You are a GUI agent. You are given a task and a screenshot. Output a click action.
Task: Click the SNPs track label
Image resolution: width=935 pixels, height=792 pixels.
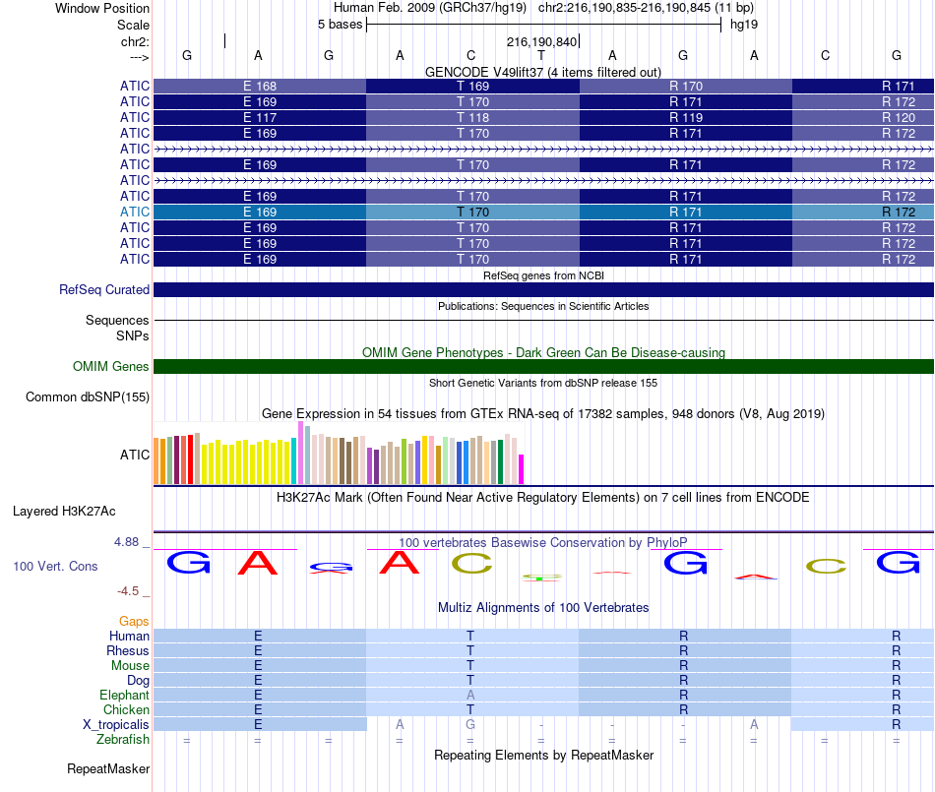pyautogui.click(x=133, y=336)
